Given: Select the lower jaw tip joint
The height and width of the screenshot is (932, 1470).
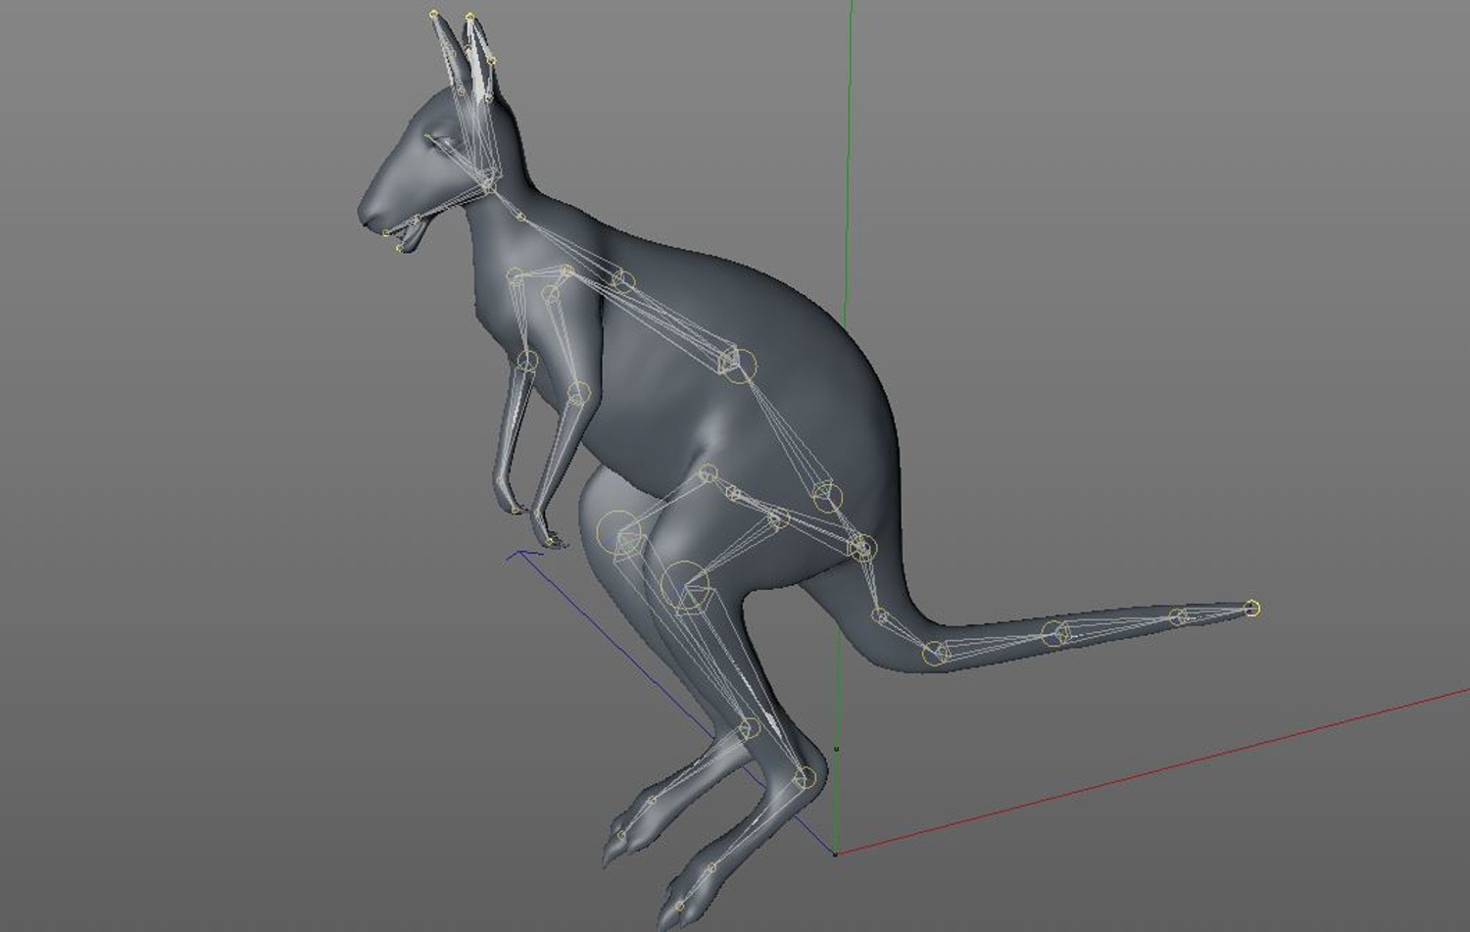Looking at the screenshot, I should point(399,248).
